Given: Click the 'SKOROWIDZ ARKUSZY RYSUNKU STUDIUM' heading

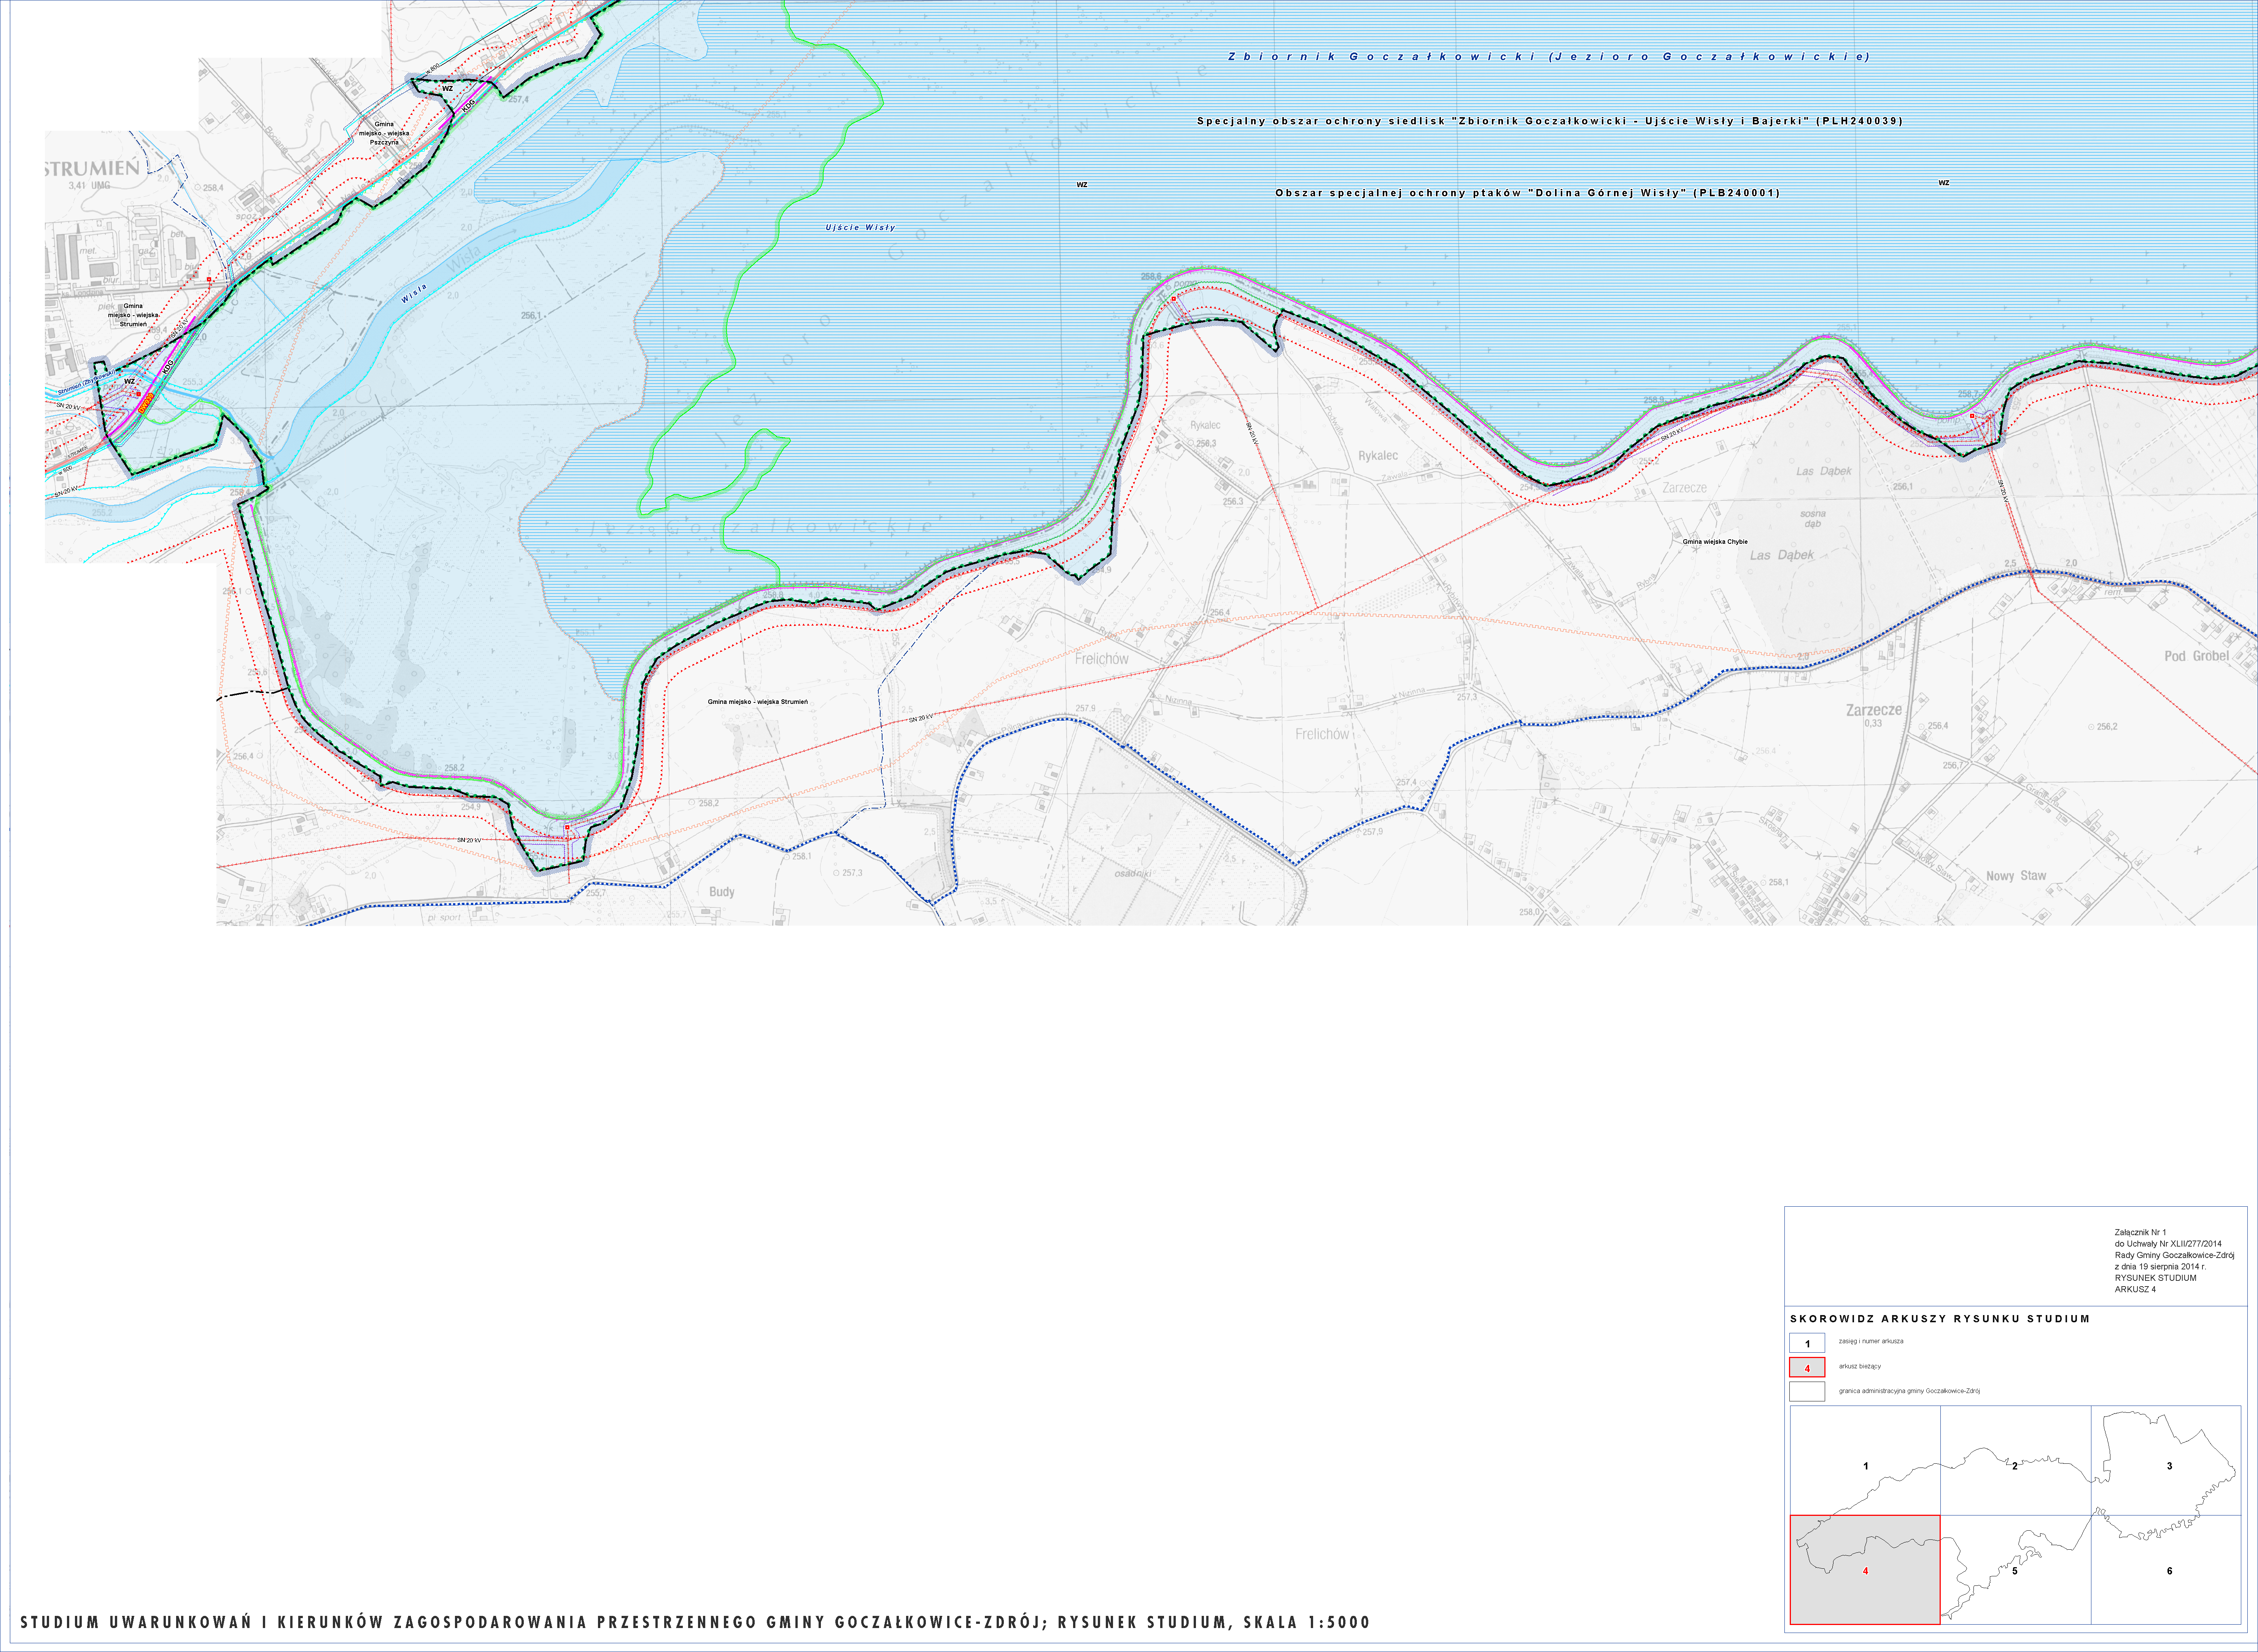Looking at the screenshot, I should (x=1940, y=1319).
